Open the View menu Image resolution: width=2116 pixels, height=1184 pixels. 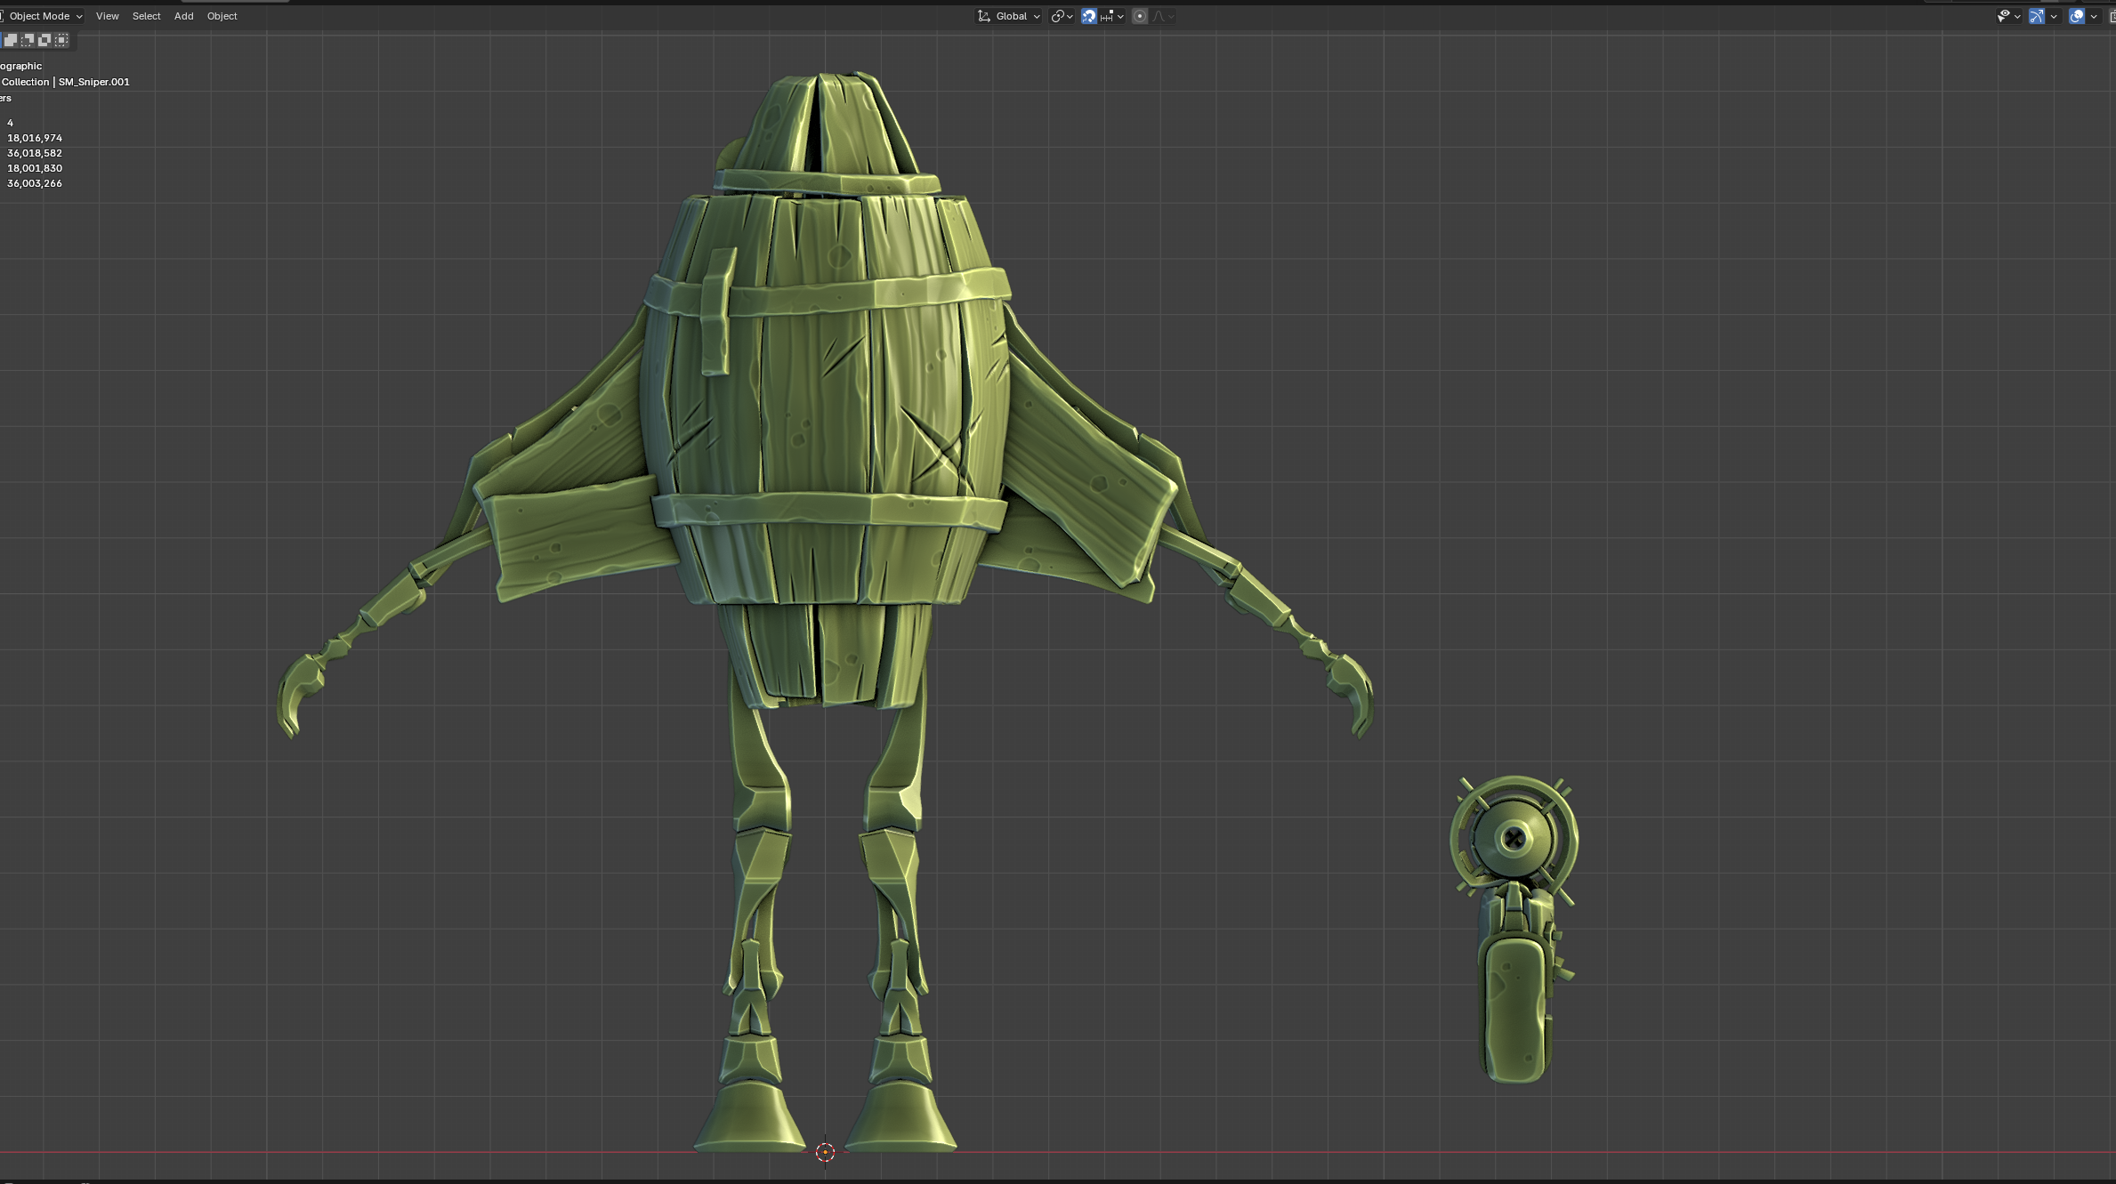[x=107, y=16]
